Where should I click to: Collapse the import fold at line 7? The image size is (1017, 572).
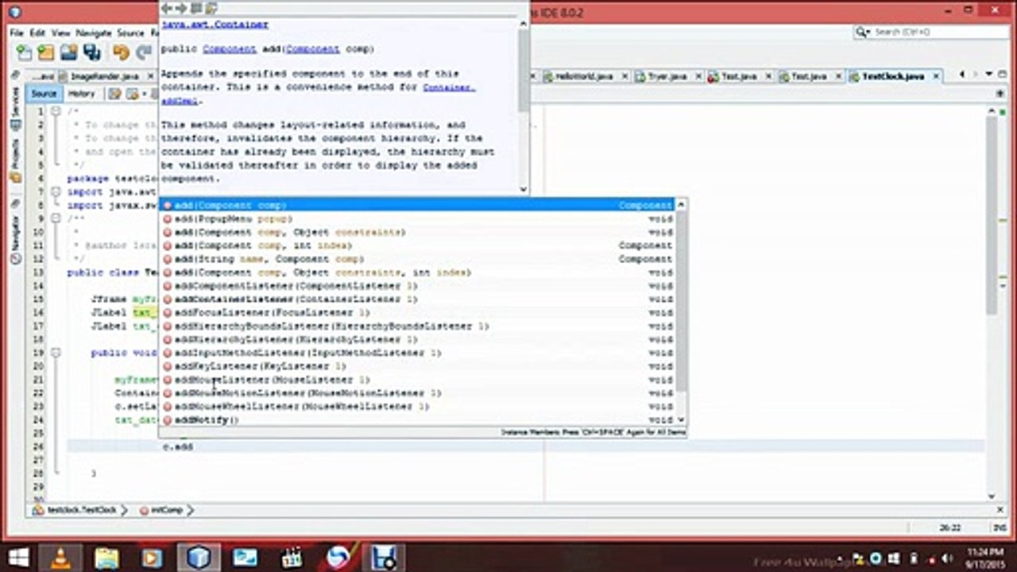pos(56,191)
